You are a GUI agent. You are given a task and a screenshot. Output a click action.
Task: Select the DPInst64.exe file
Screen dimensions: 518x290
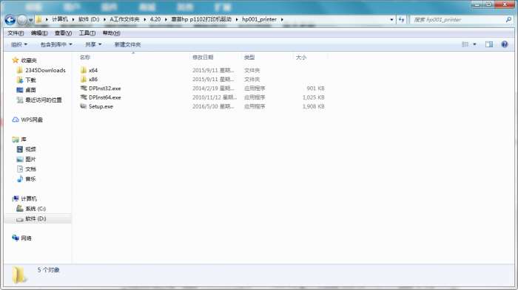[105, 97]
